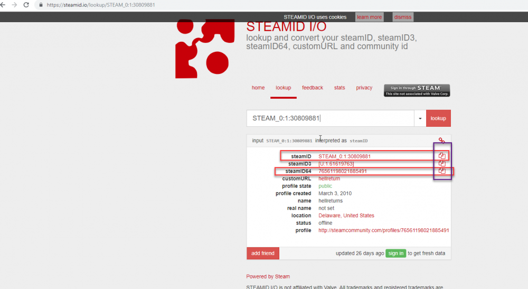Open the steamcommunity profile URL link

[x=383, y=230]
